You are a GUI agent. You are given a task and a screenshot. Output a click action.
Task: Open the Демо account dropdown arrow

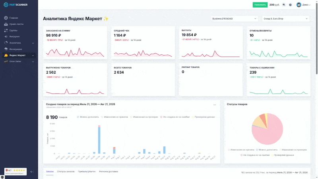(x=310, y=5)
